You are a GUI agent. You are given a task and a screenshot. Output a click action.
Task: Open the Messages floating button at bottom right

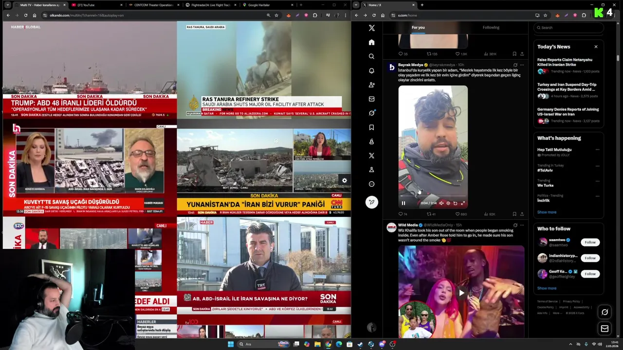[x=605, y=329]
